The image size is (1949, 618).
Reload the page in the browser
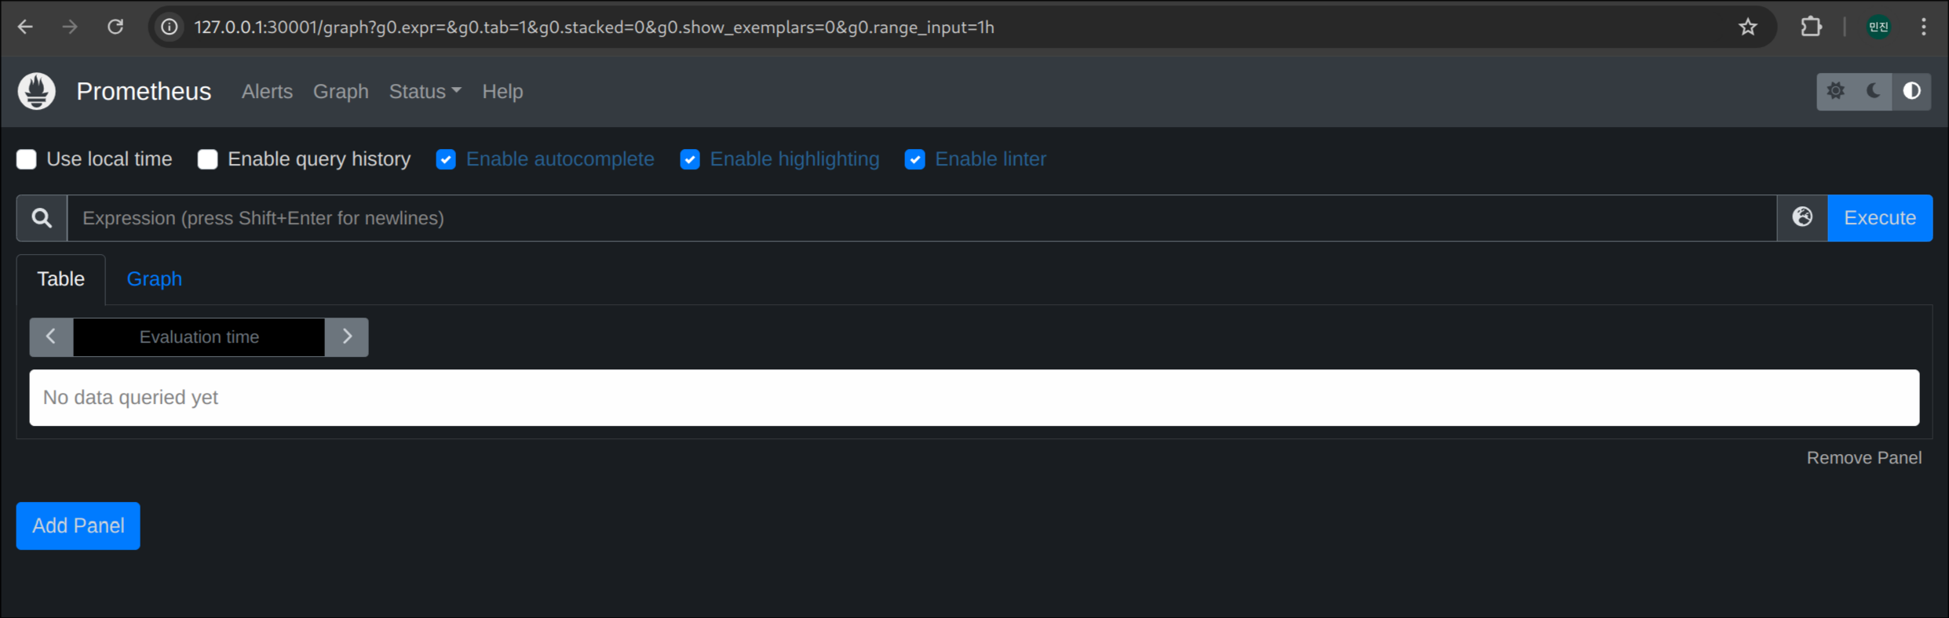(115, 27)
